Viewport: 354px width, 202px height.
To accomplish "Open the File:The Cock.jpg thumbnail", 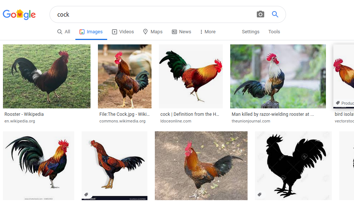I will click(125, 76).
